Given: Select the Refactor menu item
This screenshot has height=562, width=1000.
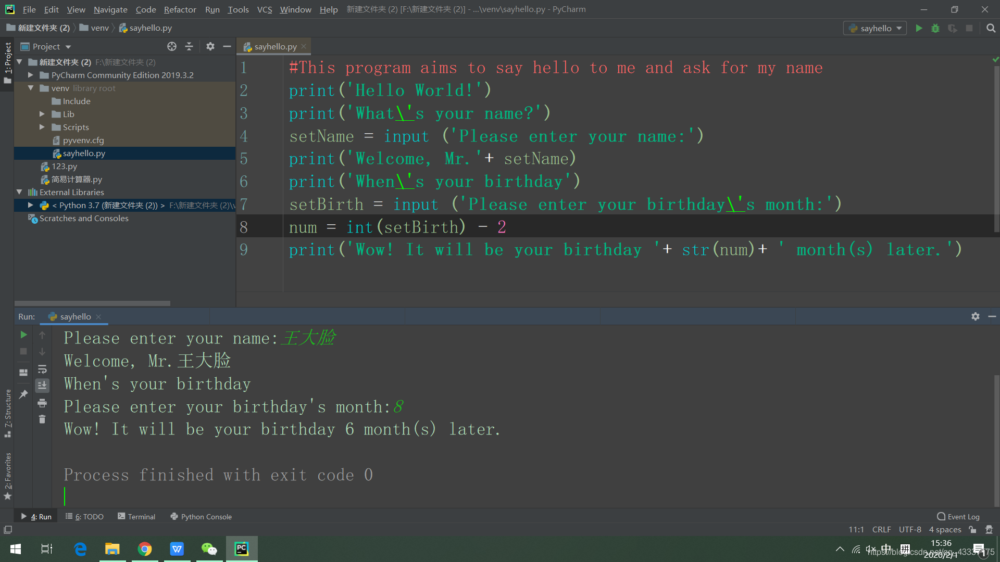Looking at the screenshot, I should coord(179,9).
